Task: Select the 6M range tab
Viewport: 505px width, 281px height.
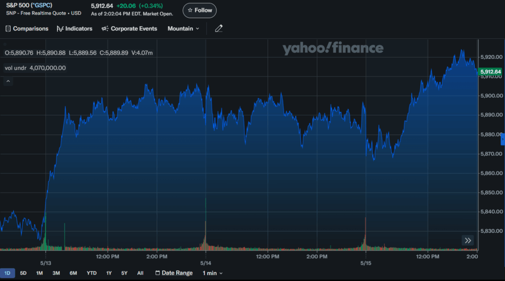Action: [x=73, y=273]
